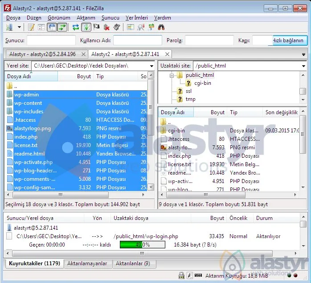This screenshot has width=311, height=283.
Task: Open the connection tabs list arrow
Action: coord(303,54)
